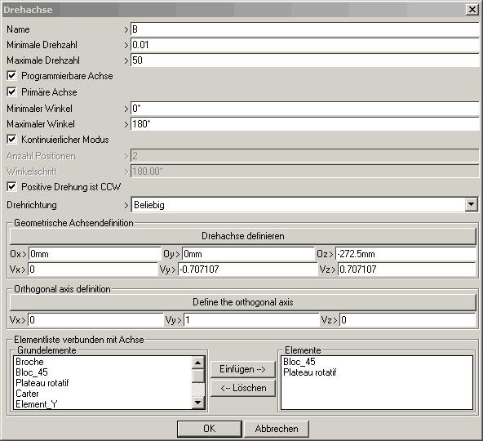Click the Grundelemente list scroll-down arrow
The height and width of the screenshot is (441, 483).
point(197,402)
